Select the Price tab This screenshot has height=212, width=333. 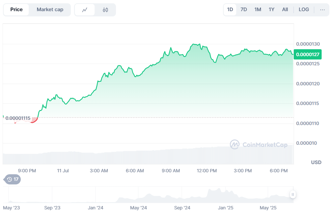[x=16, y=10]
